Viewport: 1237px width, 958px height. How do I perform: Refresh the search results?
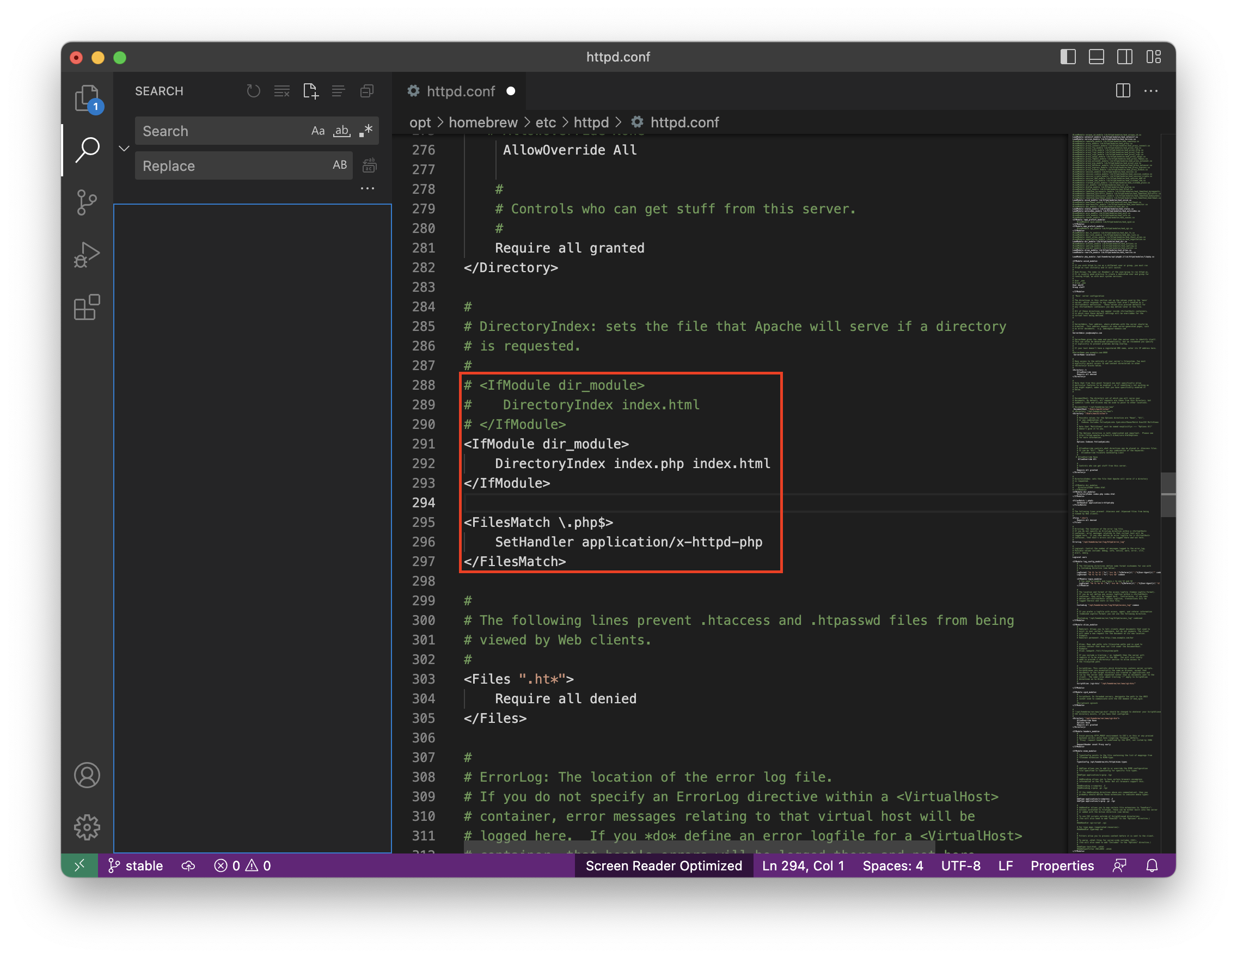(253, 91)
